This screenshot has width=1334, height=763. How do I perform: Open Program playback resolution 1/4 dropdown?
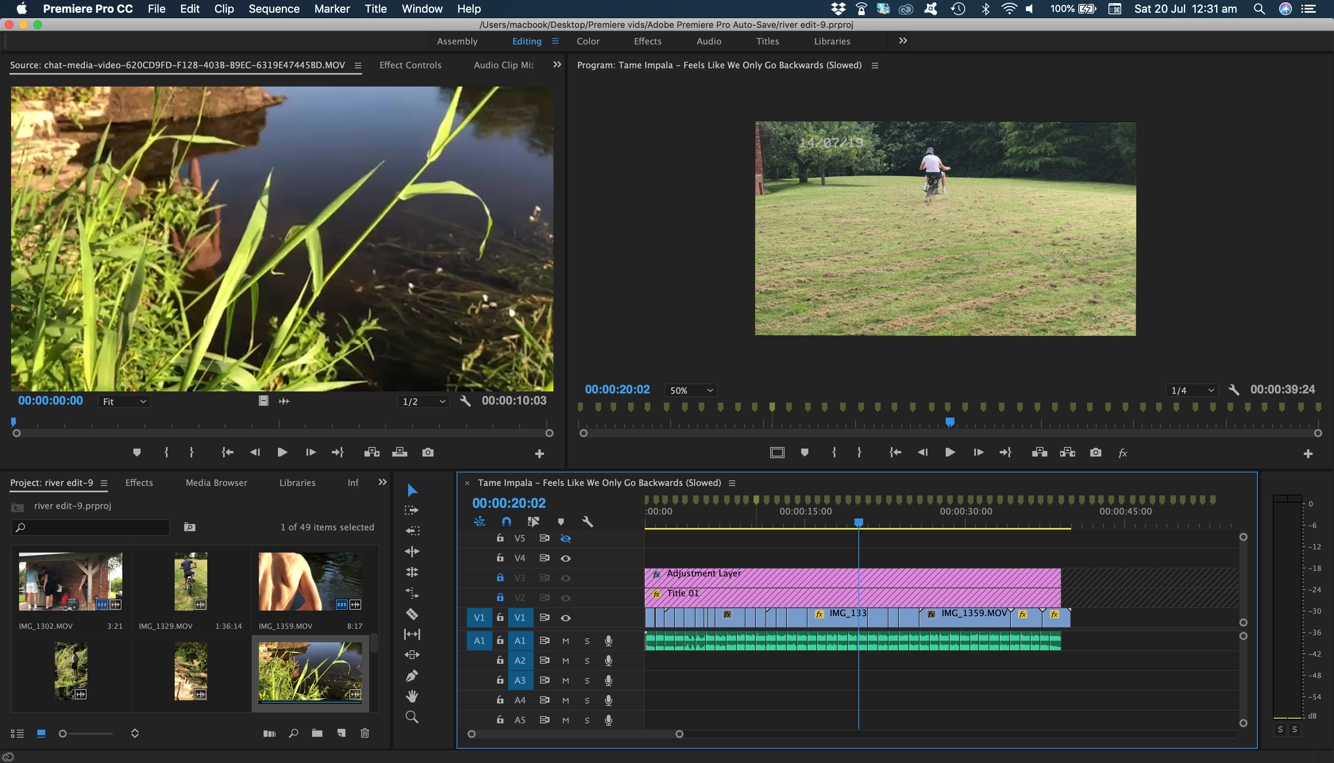(1192, 390)
